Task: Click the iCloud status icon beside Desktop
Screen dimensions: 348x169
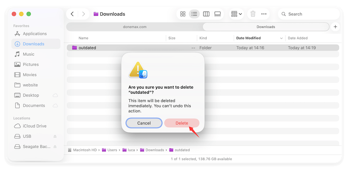Action: click(55, 95)
